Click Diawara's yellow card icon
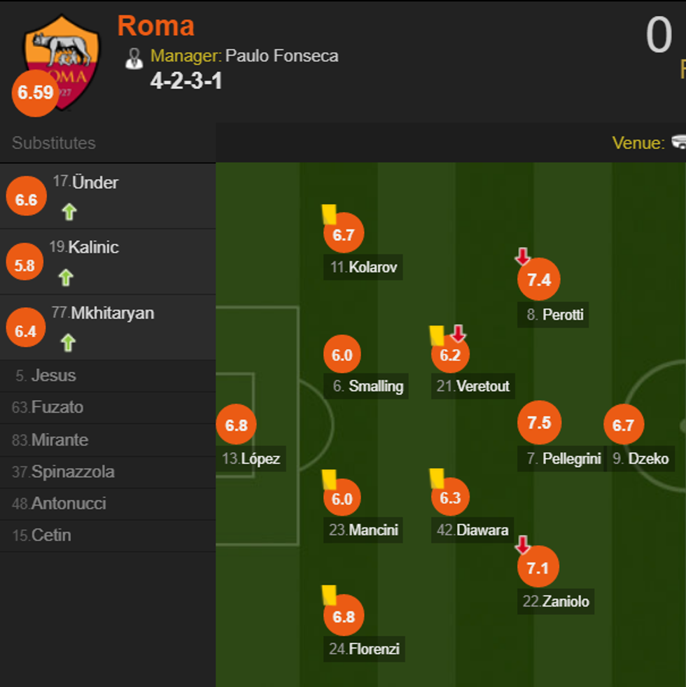686x687 pixels. [437, 478]
